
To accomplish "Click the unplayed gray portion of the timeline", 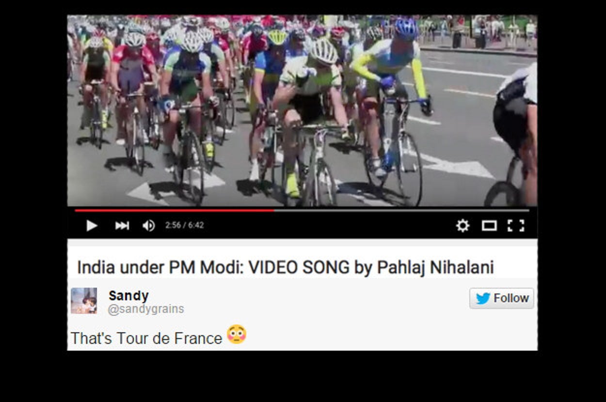I will click(x=401, y=211).
